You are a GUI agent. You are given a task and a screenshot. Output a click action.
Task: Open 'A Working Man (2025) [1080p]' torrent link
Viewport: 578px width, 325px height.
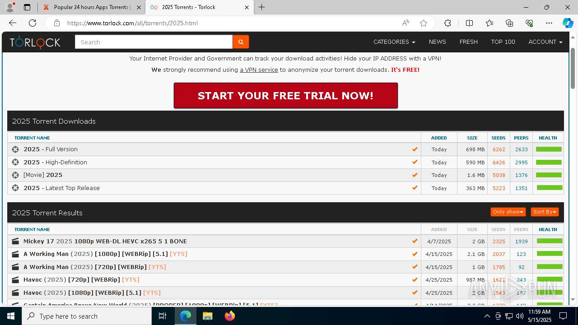[x=105, y=254]
